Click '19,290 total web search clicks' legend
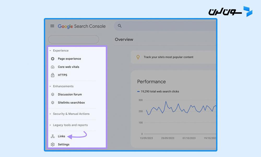The image size is (261, 157). pyautogui.click(x=160, y=91)
